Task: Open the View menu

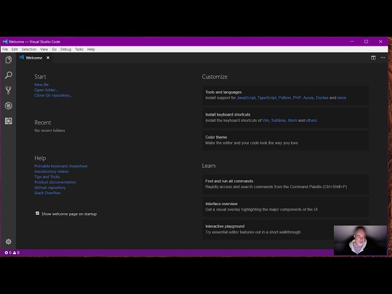Action: pyautogui.click(x=44, y=49)
